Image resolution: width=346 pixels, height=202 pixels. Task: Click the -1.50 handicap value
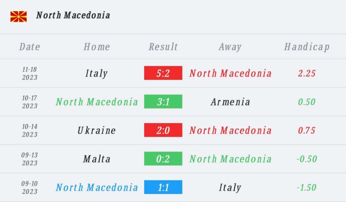[x=307, y=187]
